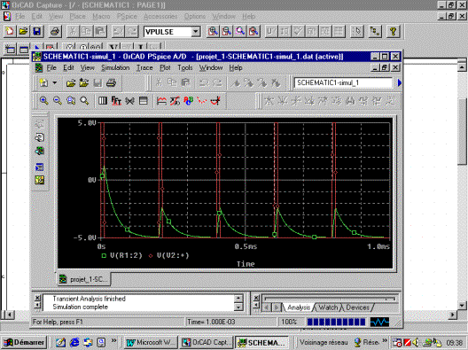This screenshot has width=468, height=350.
Task: Switch to the Devices tab
Action: (x=357, y=307)
